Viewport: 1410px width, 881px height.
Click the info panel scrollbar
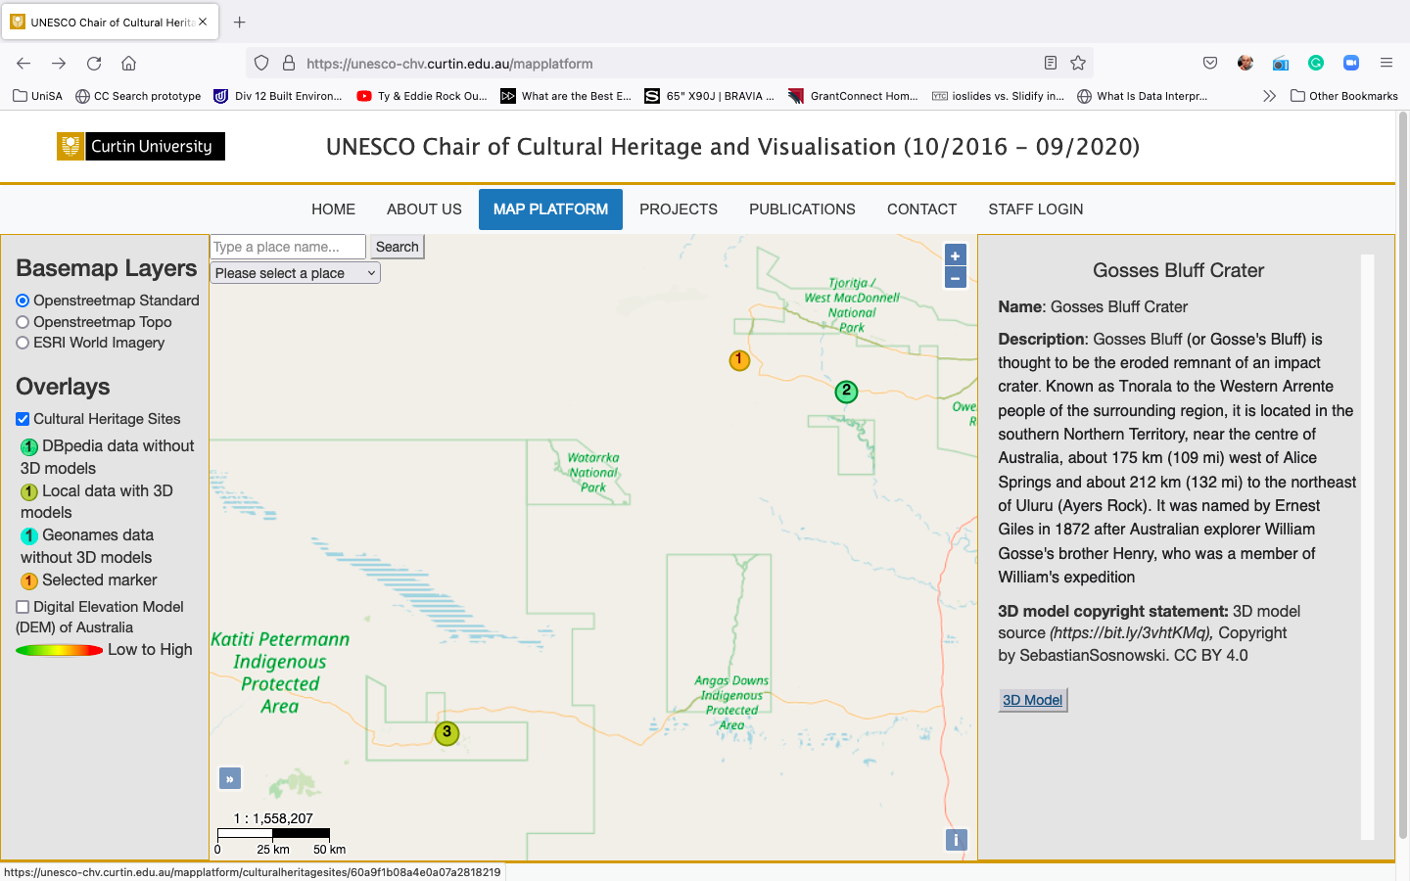[x=1368, y=546]
